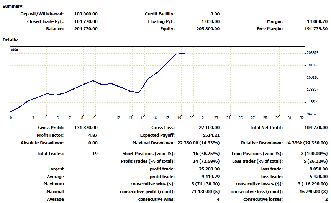Click the balance chart legend label
331x203 pixels.
click(x=15, y=50)
